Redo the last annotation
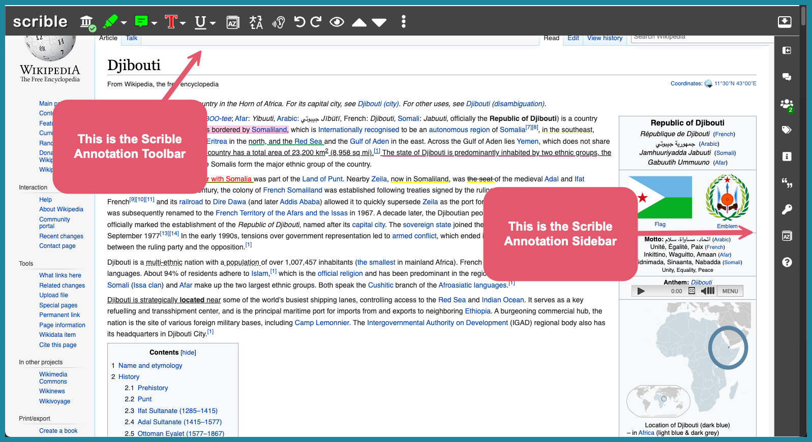The width and height of the screenshot is (812, 442). pos(316,22)
